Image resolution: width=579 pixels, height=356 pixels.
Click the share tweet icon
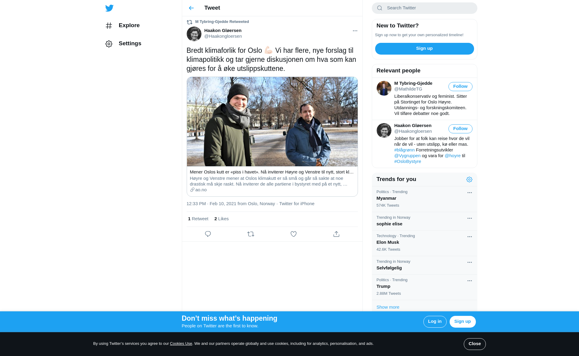point(336,234)
